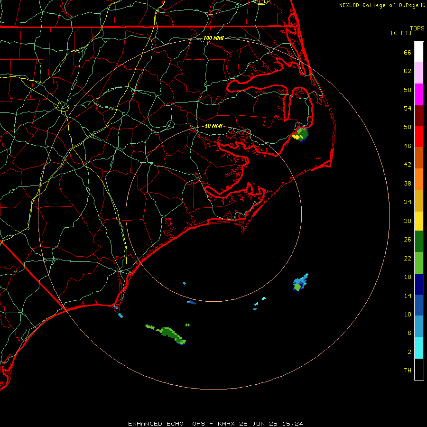Click the "50" legend scale label
Image resolution: width=427 pixels, height=427 pixels.
click(x=408, y=127)
